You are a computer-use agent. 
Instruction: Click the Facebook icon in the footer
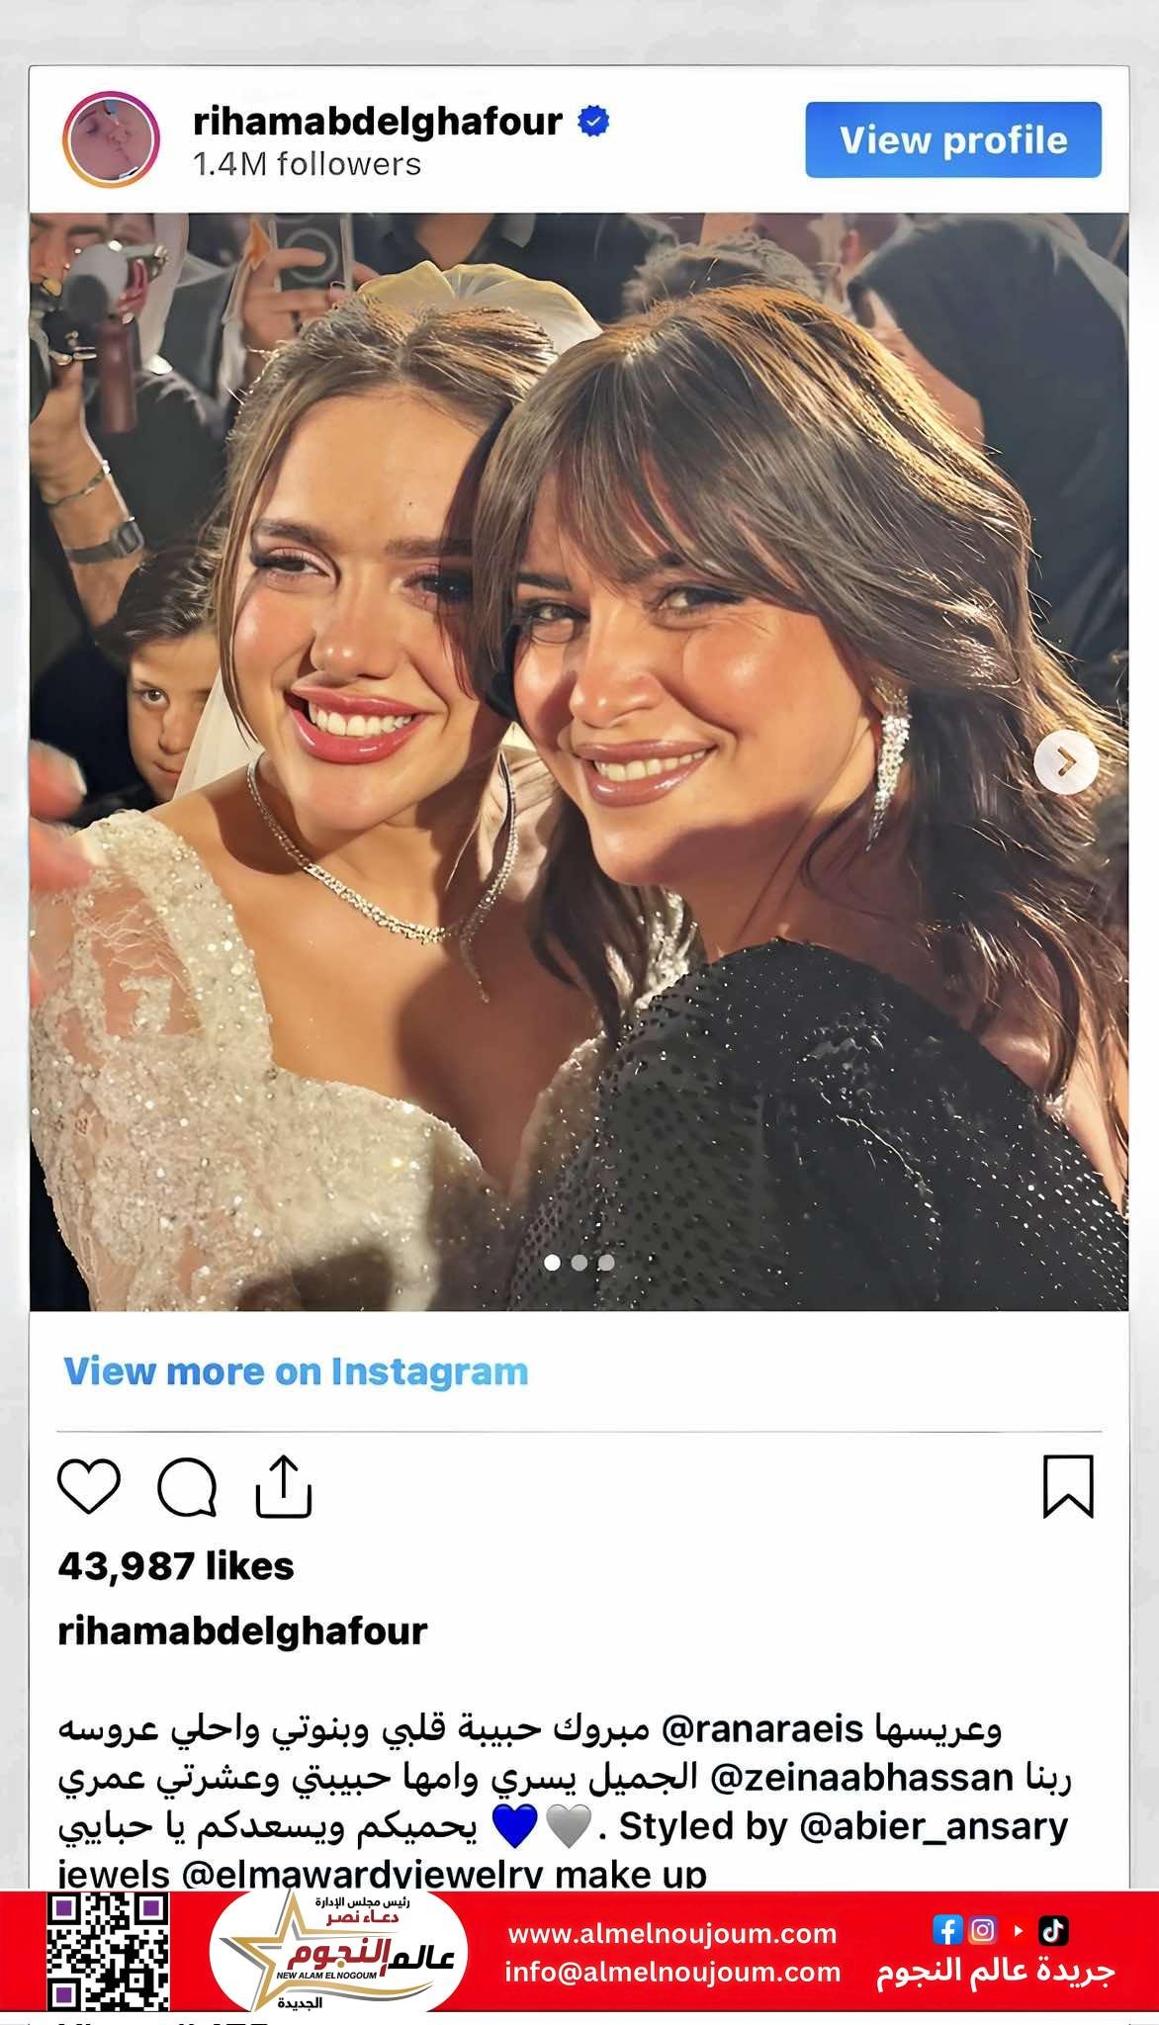pos(947,1929)
